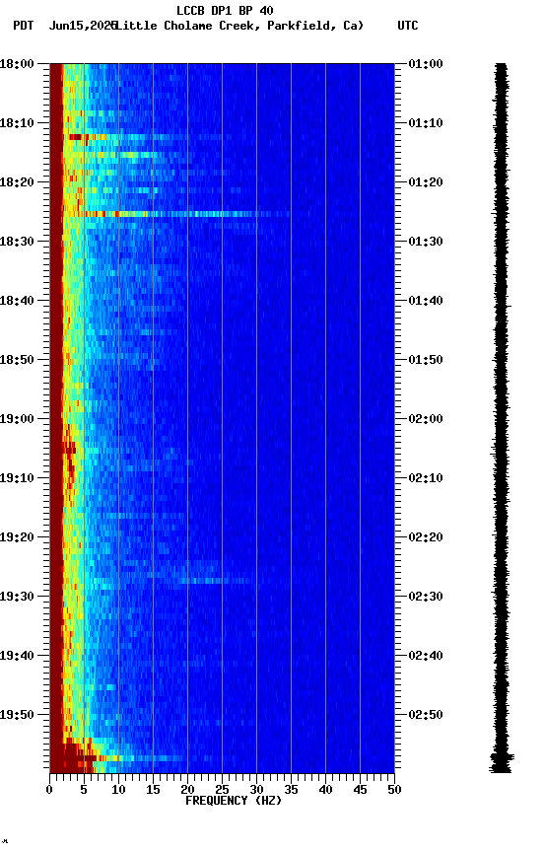The image size is (544, 852).
Task: Click the 19:00 PDT time label
Action: pyautogui.click(x=17, y=419)
